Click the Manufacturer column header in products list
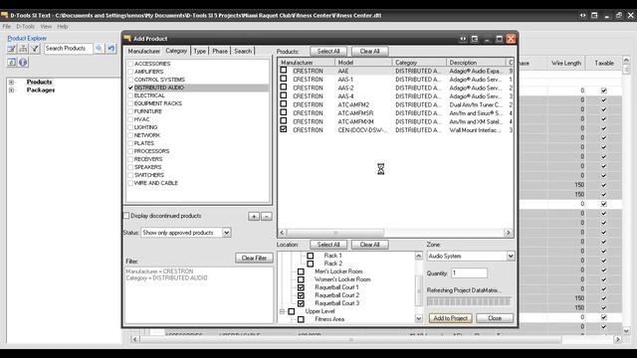 click(307, 63)
